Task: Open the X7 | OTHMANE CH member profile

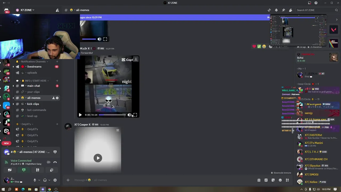Action: 317,159
